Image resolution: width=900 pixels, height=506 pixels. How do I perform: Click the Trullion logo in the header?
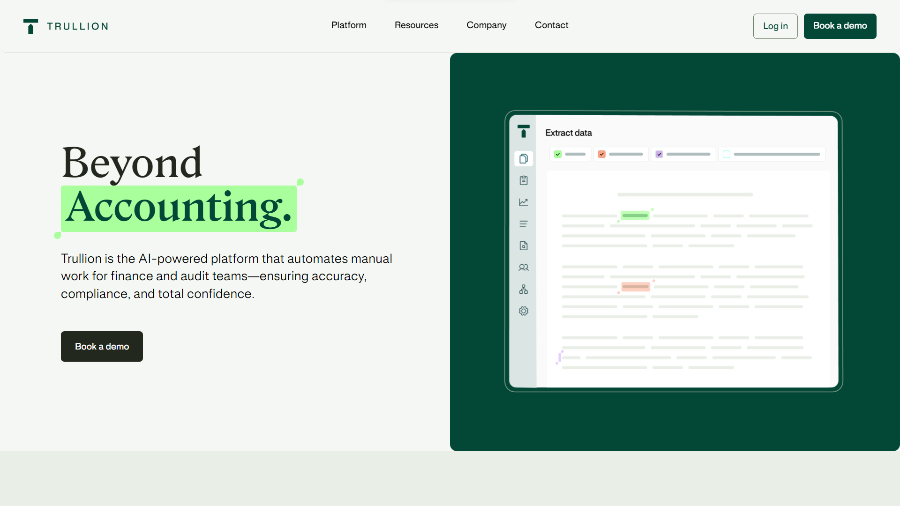66,26
